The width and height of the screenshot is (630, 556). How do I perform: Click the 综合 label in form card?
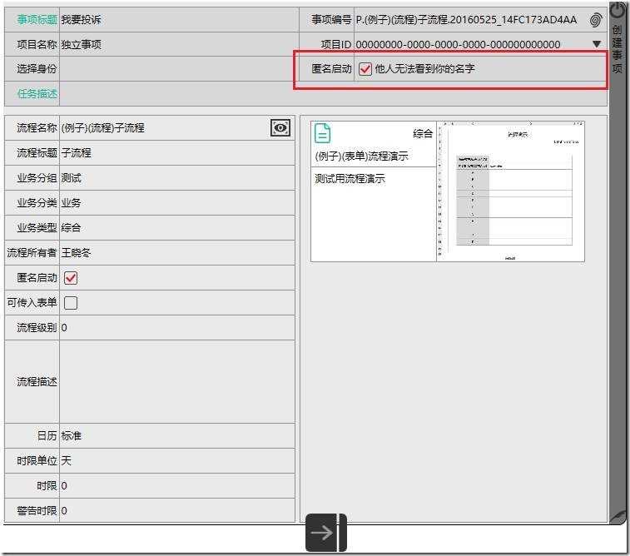(423, 134)
